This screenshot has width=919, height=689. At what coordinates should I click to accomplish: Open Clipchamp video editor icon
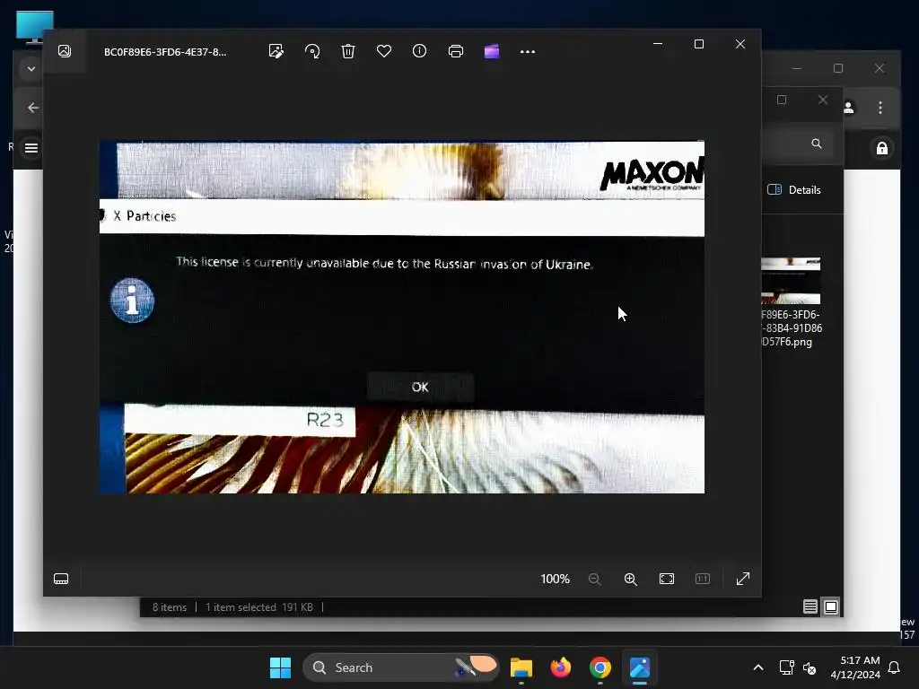(x=492, y=51)
